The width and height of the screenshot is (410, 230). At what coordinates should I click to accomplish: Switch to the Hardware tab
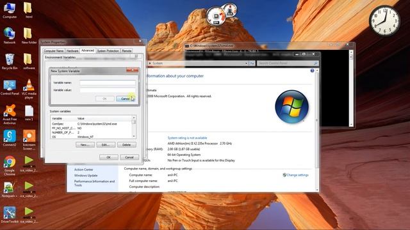pyautogui.click(x=72, y=51)
